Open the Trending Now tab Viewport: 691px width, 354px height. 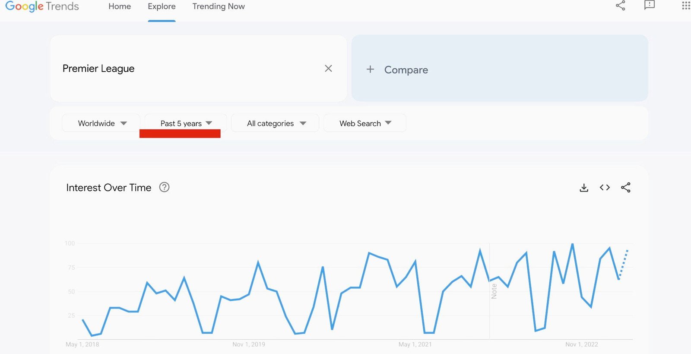pyautogui.click(x=219, y=6)
